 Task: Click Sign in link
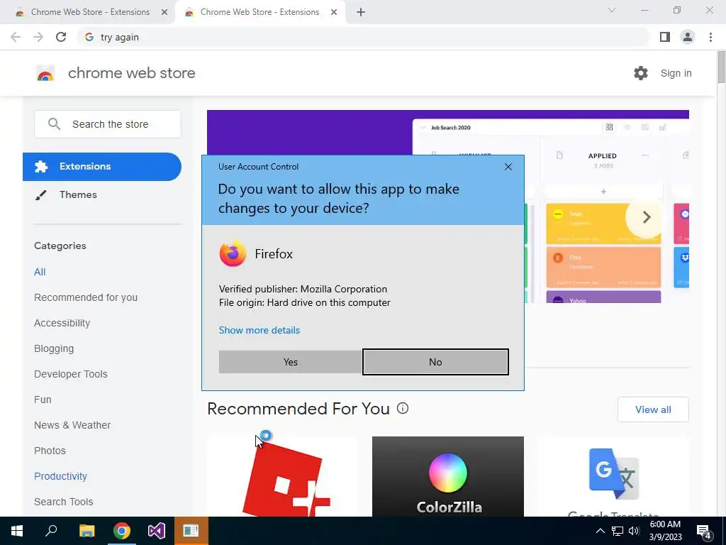tap(676, 73)
